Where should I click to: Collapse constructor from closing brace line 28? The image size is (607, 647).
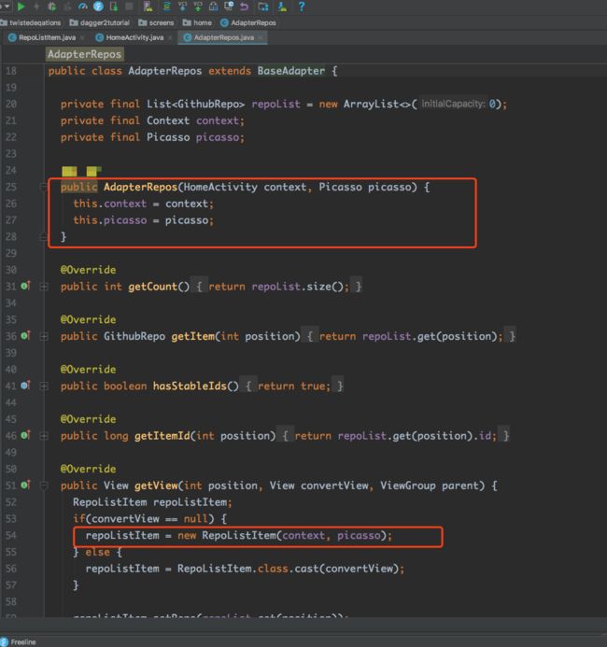[x=43, y=237]
